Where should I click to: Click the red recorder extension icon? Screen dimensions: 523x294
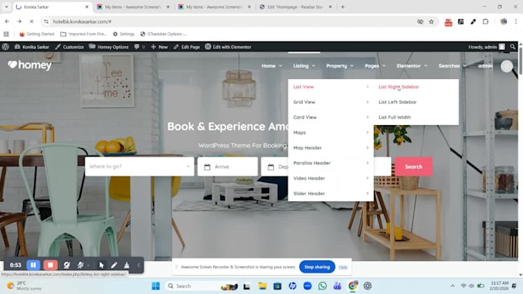tap(448, 22)
